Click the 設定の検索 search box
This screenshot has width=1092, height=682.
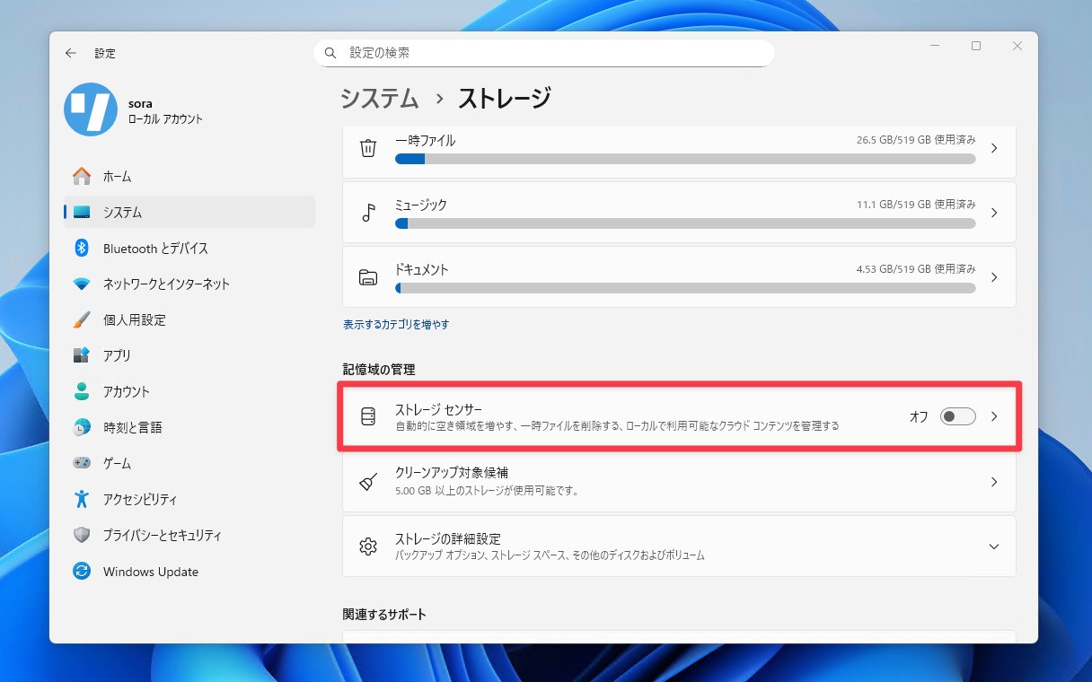point(544,53)
